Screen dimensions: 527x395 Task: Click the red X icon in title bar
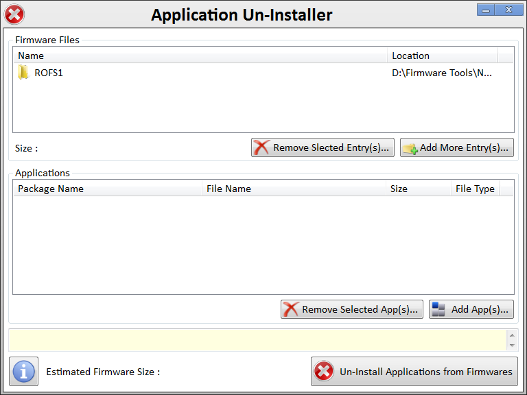click(x=14, y=14)
